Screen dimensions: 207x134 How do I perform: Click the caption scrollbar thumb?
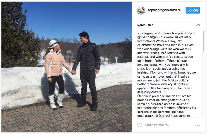pos(203,41)
